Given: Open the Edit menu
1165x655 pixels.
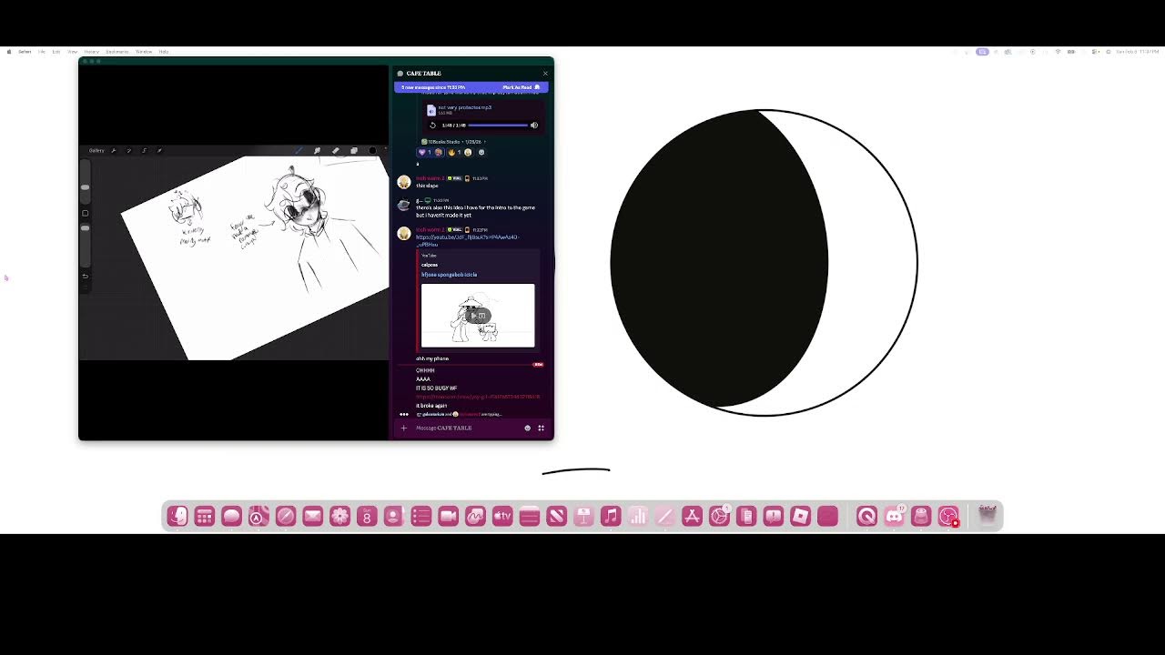Looking at the screenshot, I should [56, 52].
